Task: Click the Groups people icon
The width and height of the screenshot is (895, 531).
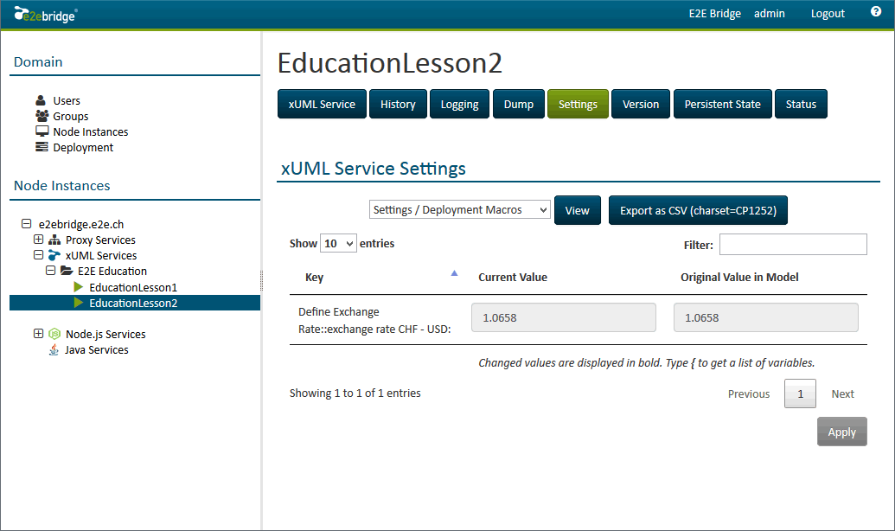Action: pyautogui.click(x=42, y=116)
